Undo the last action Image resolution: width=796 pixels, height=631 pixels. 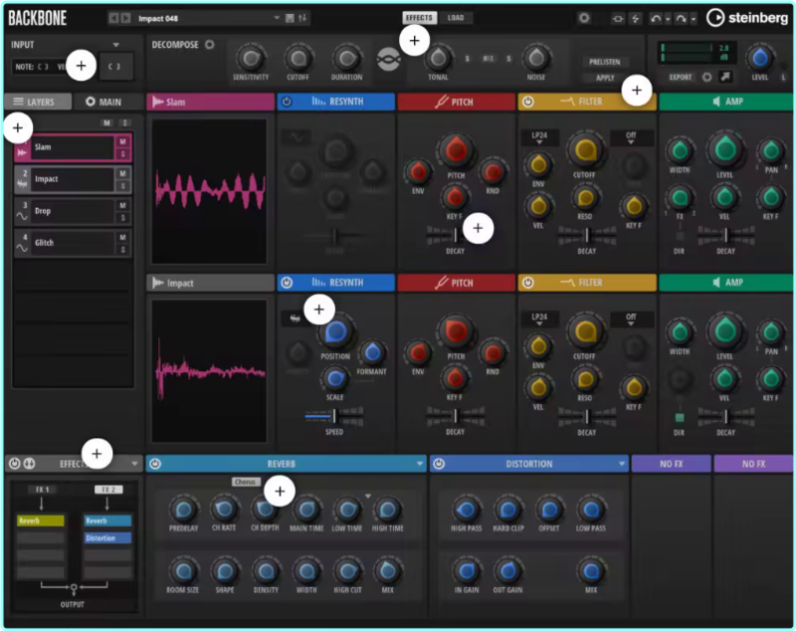[x=656, y=19]
